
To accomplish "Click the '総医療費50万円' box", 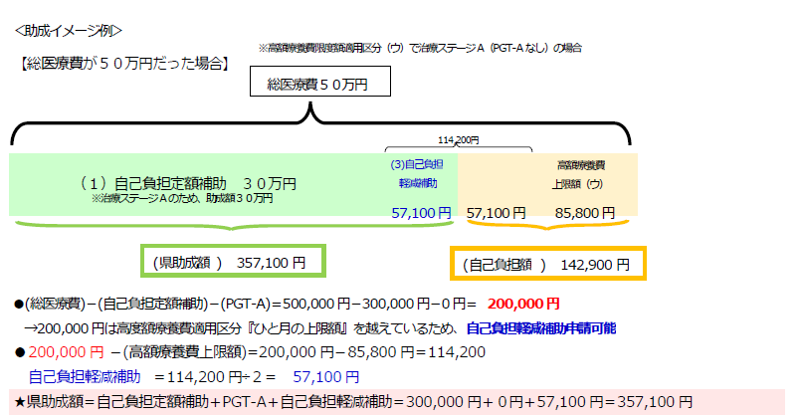I will [320, 81].
